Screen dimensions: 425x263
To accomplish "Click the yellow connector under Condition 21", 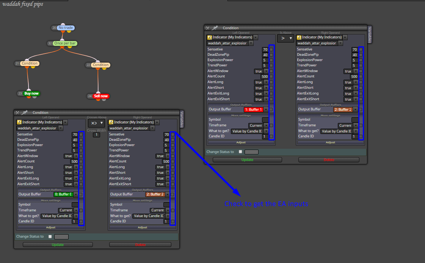I will 33,67.
